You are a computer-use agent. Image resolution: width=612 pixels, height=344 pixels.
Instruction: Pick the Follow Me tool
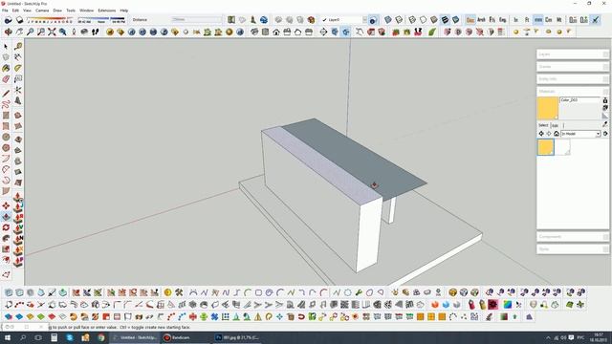(x=6, y=238)
